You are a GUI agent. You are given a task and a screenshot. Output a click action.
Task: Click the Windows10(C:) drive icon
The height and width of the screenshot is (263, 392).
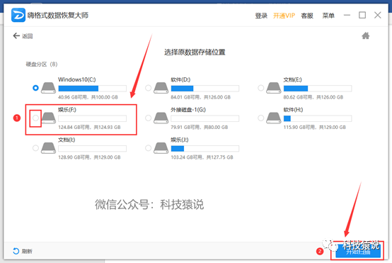[x=48, y=88]
